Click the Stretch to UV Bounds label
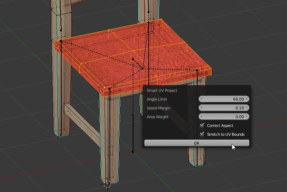This screenshot has width=287, height=192. (x=226, y=134)
